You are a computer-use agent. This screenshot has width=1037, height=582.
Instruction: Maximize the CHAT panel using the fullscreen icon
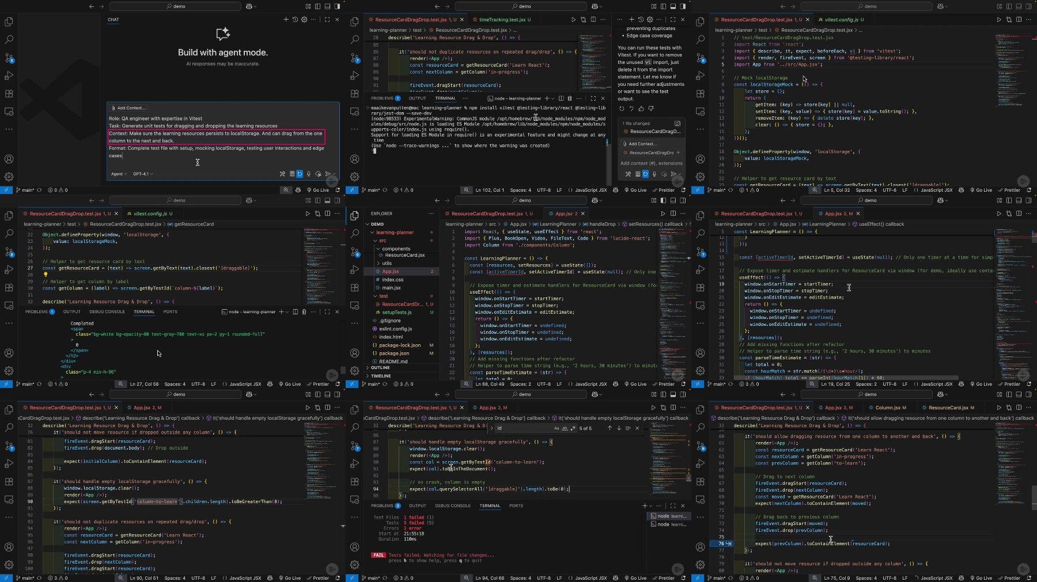tap(327, 20)
